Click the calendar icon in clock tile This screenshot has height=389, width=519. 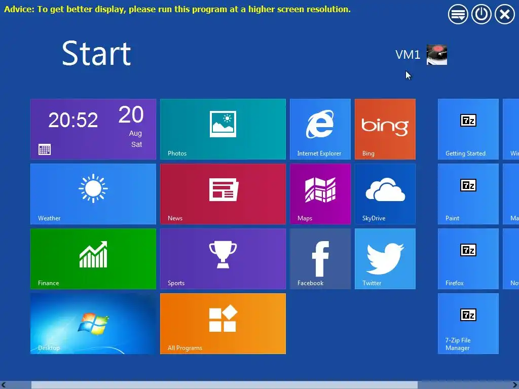click(45, 149)
